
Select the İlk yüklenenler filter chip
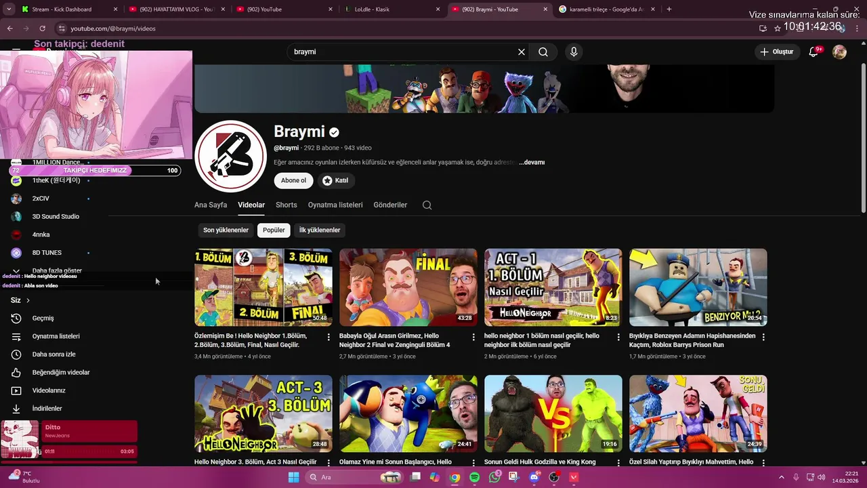(x=320, y=230)
